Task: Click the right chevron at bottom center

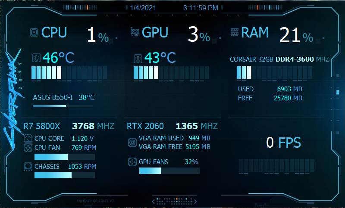Action: click(194, 201)
